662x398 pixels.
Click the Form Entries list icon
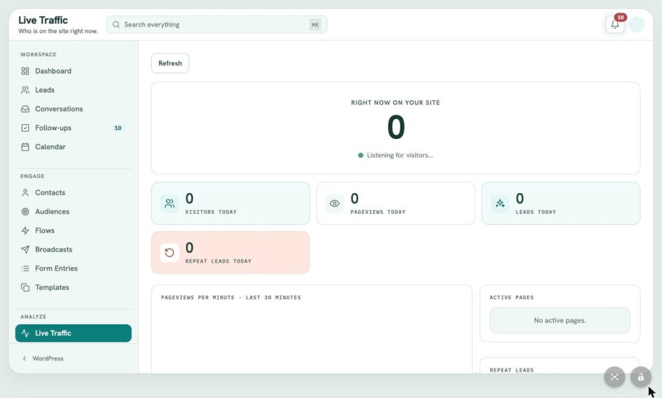[x=25, y=268]
